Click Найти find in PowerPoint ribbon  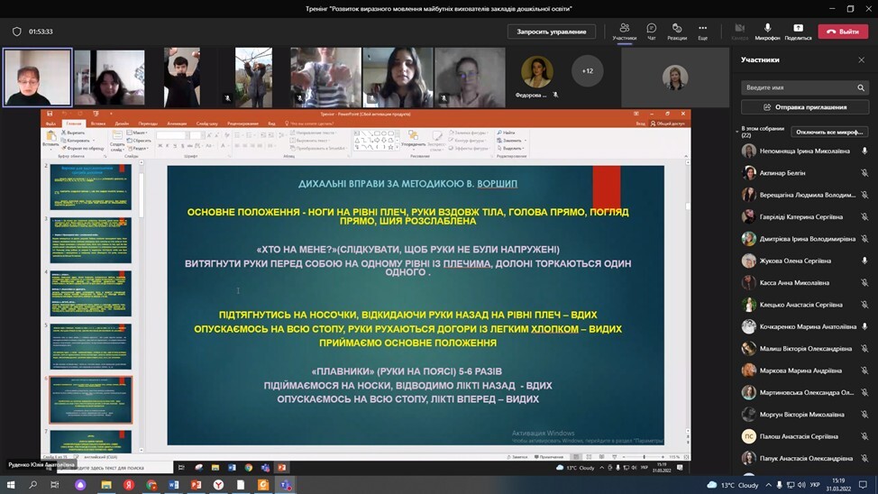point(507,133)
